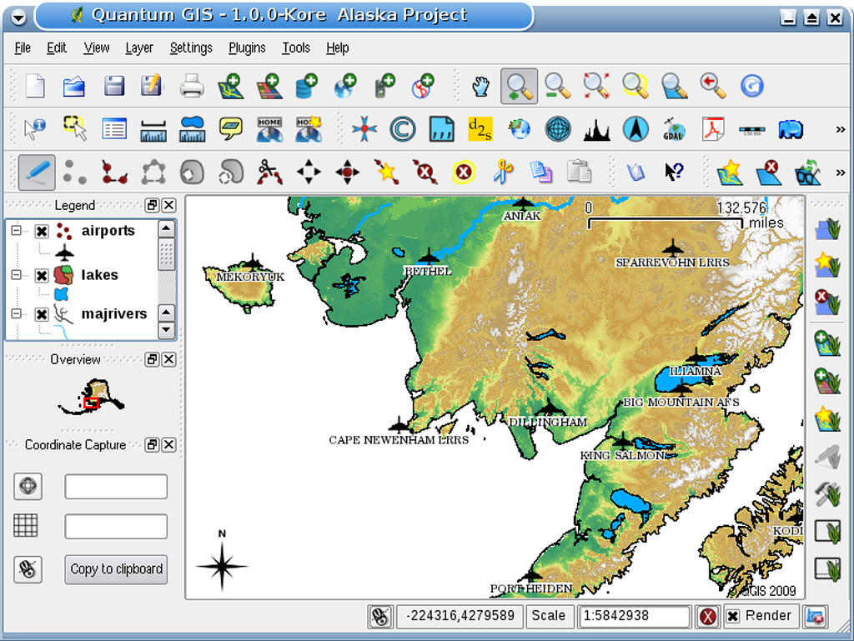Add a vector layer from toolbar
The height and width of the screenshot is (641, 854).
click(x=230, y=86)
